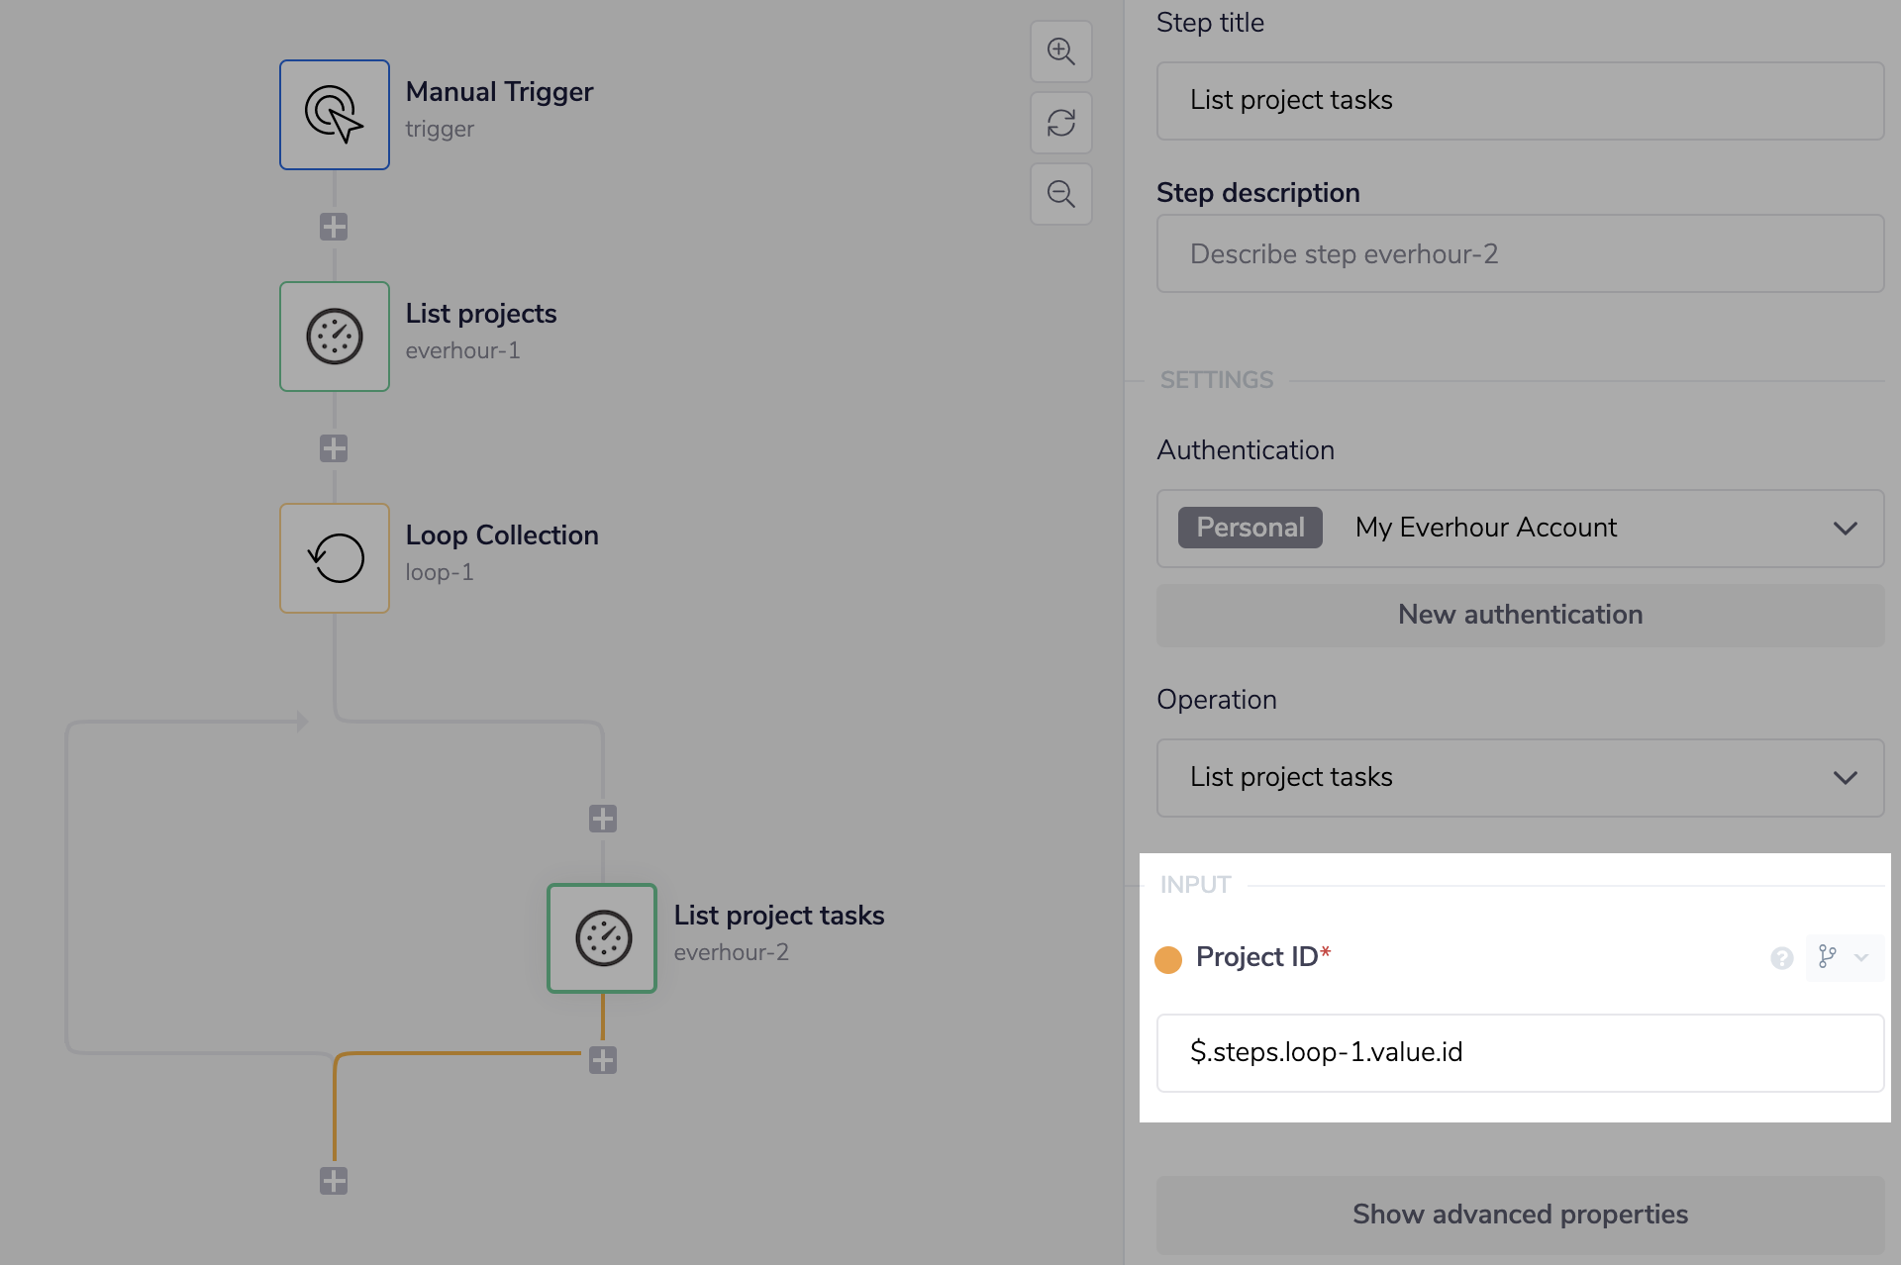The image size is (1901, 1265).
Task: Open the Authentication dropdown
Action: pos(1520,529)
